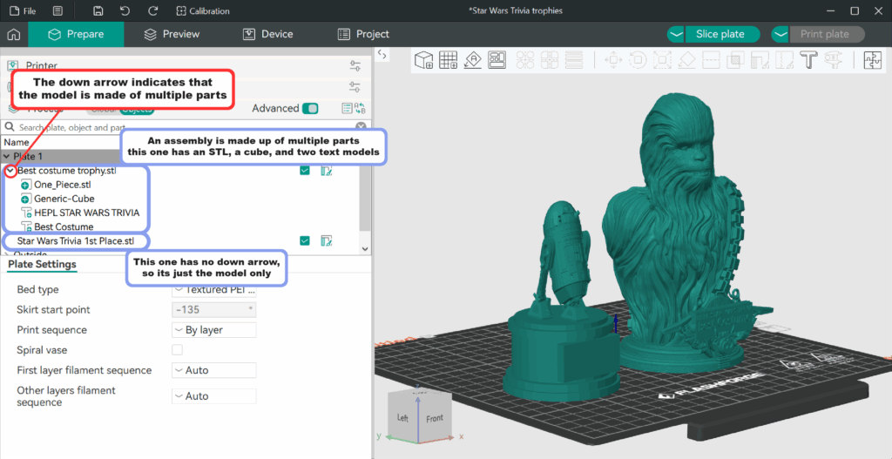Select the Support painting tool
Viewport: 892px width, 459px height.
tap(760, 60)
